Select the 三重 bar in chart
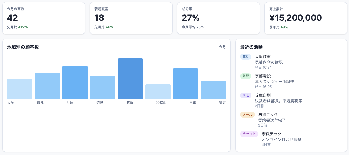This screenshot has height=155, width=349. tap(185, 84)
